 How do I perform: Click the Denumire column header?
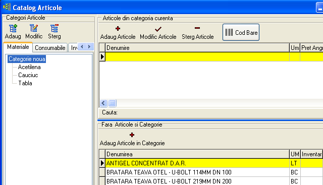[x=197, y=48]
